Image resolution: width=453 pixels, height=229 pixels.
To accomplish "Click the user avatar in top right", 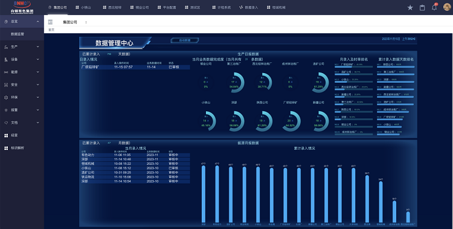I will coord(447,7).
